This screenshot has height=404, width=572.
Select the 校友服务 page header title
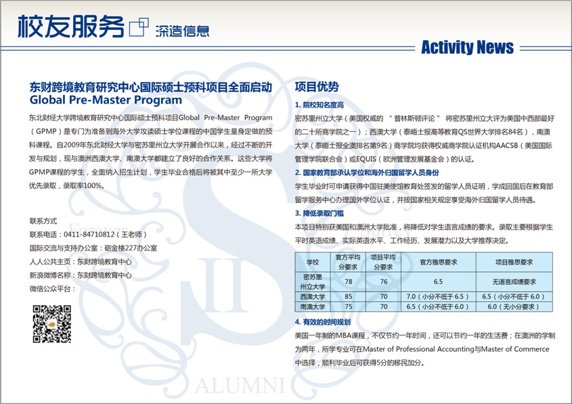click(70, 26)
